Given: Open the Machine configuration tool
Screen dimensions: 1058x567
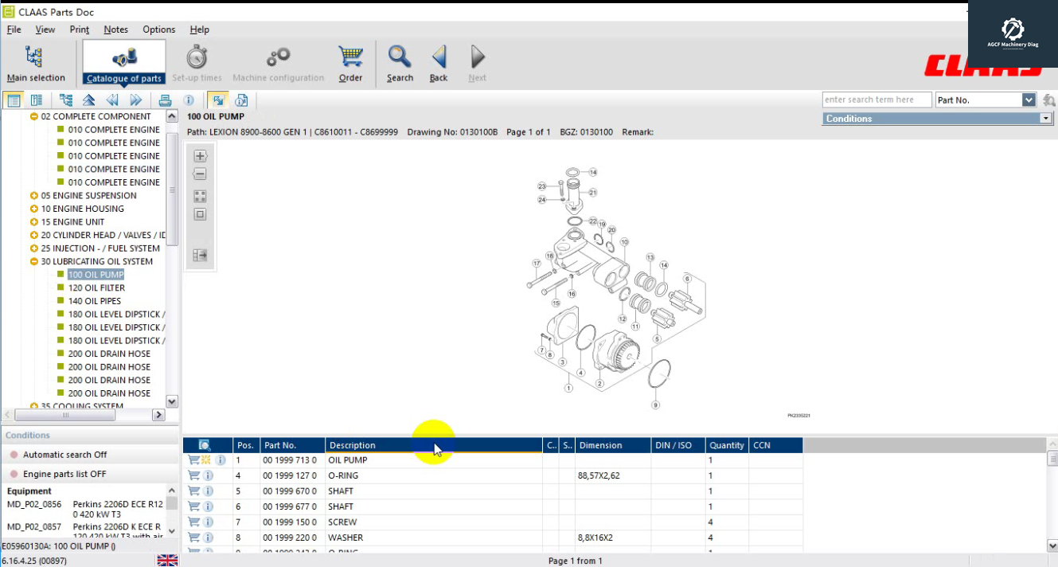Looking at the screenshot, I should (277, 62).
